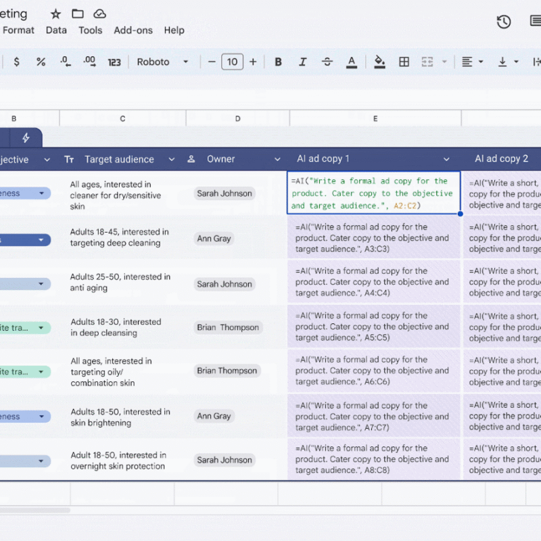Toggle bold formatting
Image resolution: width=541 pixels, height=541 pixels.
[x=278, y=62]
